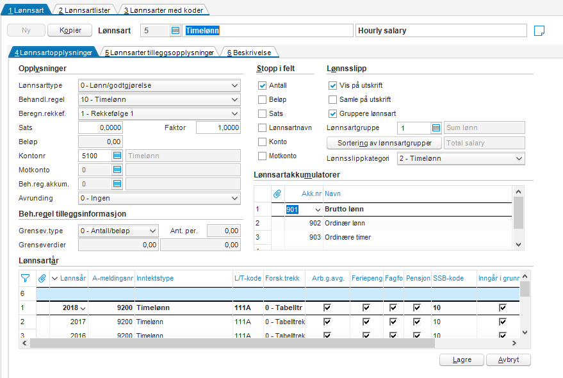Screen dimensions: 563x378
Task: Click the Navn column header in accumulators
Action: click(418, 193)
